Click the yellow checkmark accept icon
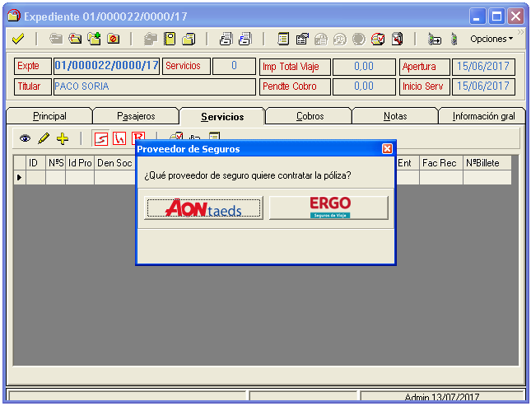 18,39
